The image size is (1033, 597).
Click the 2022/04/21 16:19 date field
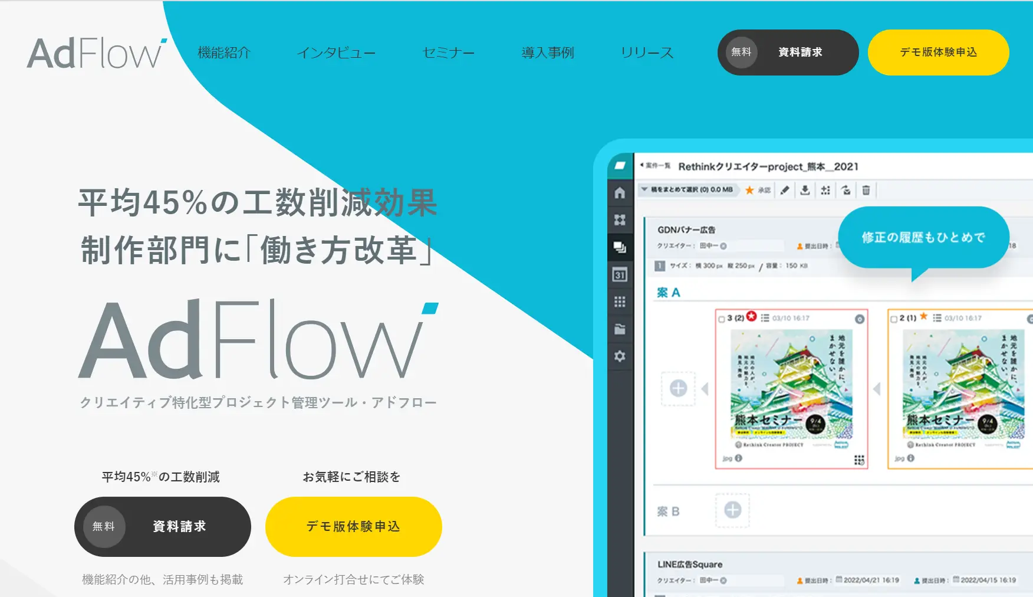click(867, 580)
